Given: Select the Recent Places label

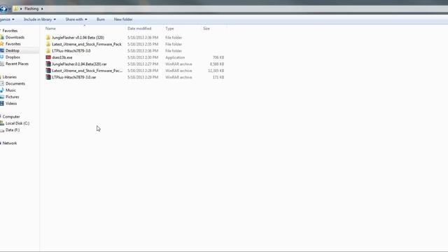Looking at the screenshot, I should [x=17, y=64].
